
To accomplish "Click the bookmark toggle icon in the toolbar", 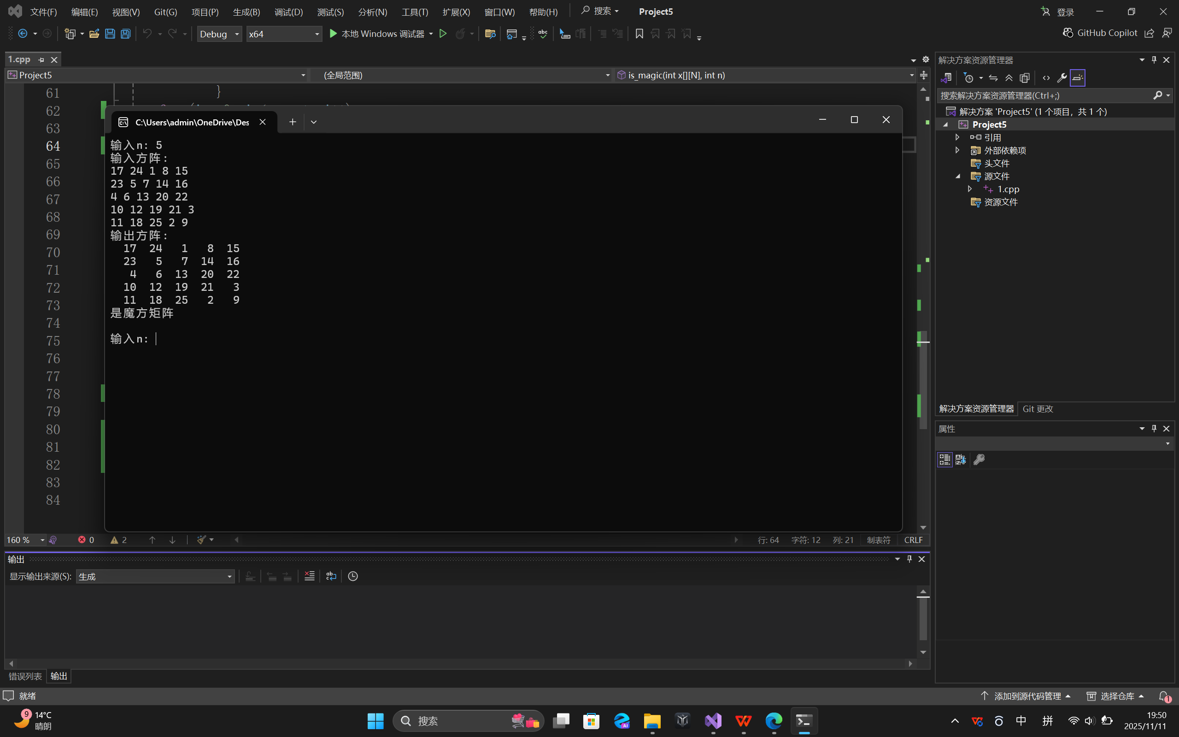I will point(639,34).
